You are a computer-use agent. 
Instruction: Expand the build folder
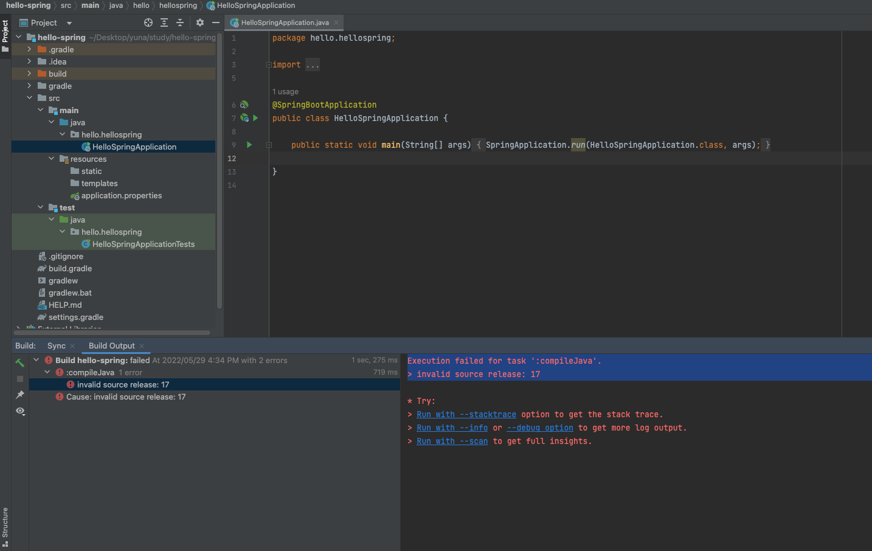click(x=29, y=74)
